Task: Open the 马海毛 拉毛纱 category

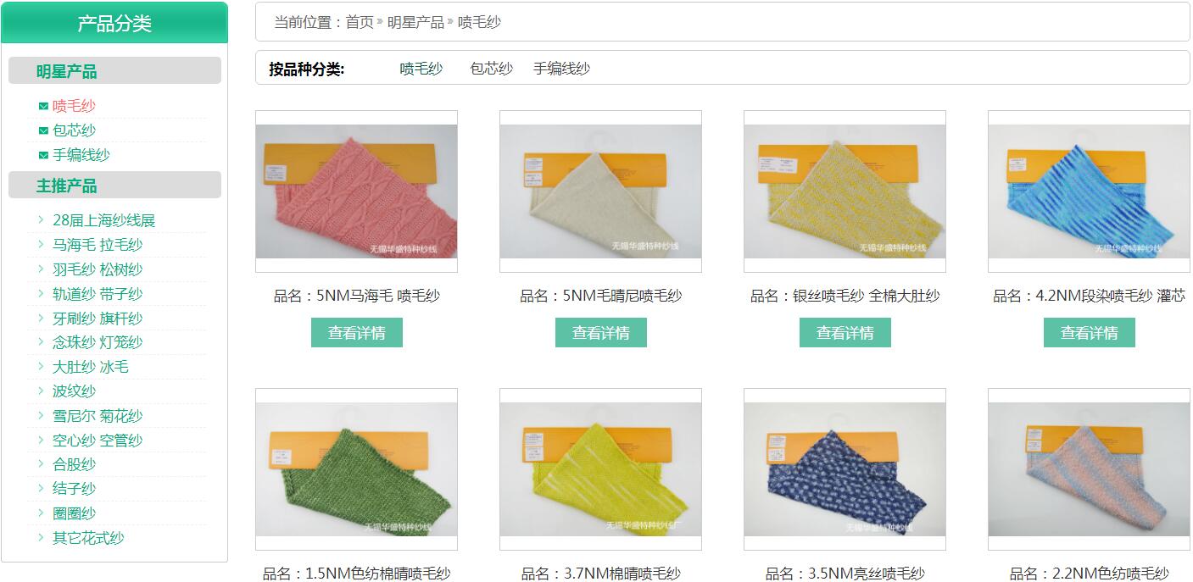Action: 98,245
